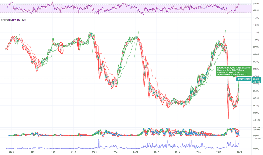Click the US02Y/US10Y, 1W, TVC chart title

tap(14, 20)
